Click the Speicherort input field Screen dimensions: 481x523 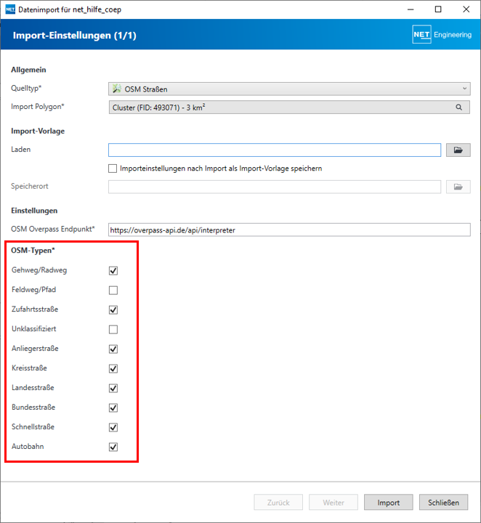pyautogui.click(x=275, y=187)
